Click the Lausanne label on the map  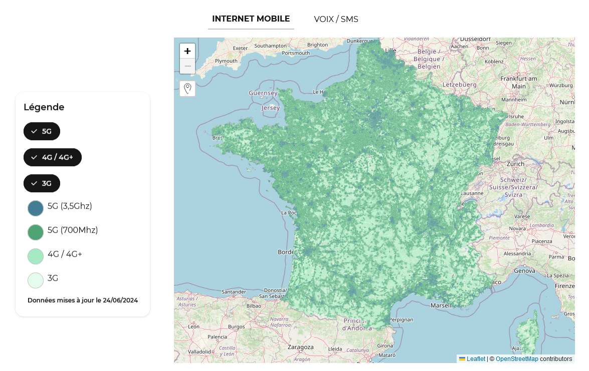pyautogui.click(x=472, y=193)
